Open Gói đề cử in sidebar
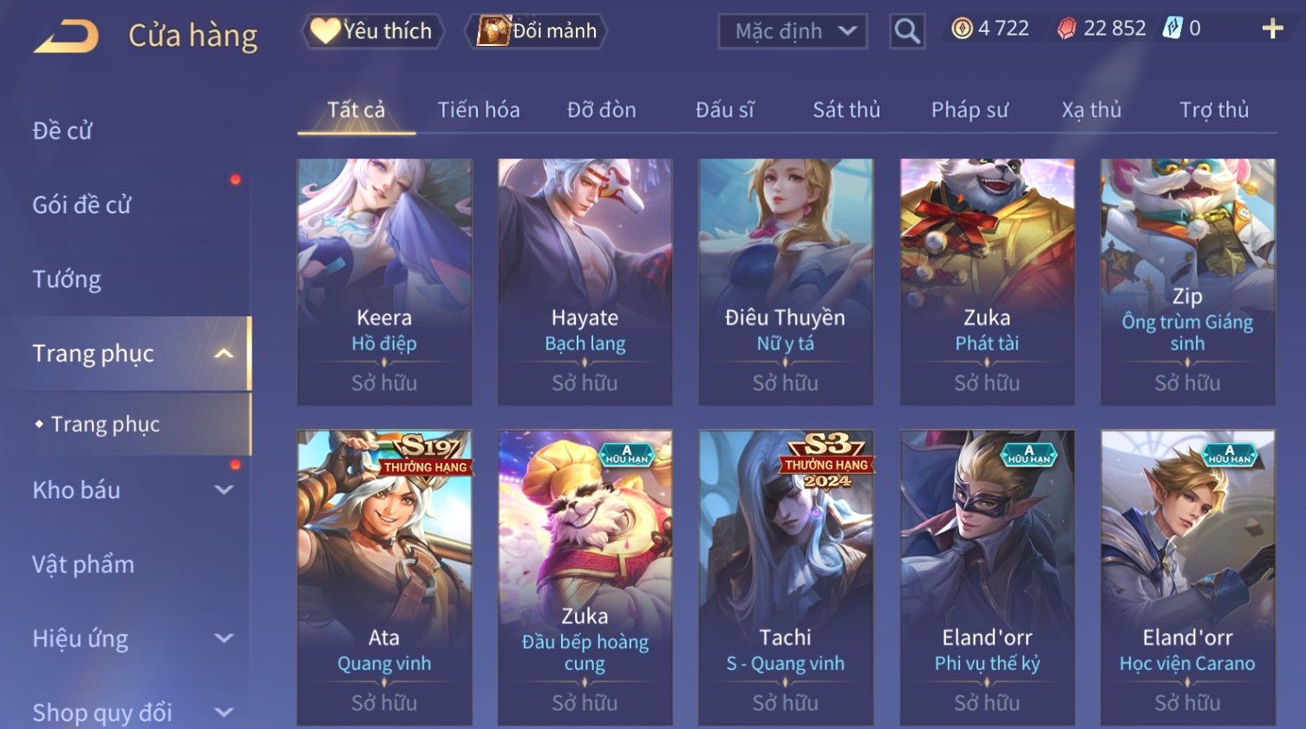The image size is (1306, 729). (82, 205)
